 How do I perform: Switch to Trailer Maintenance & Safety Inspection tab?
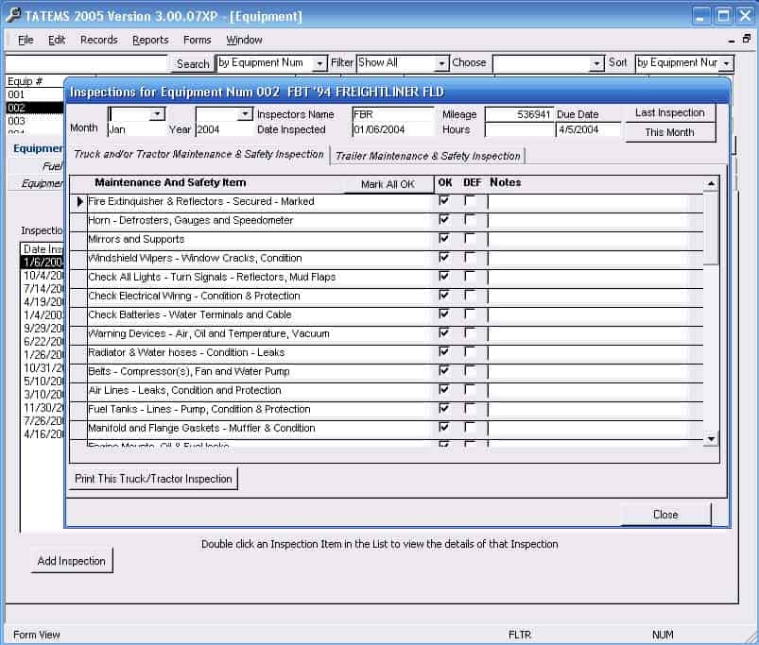(427, 155)
